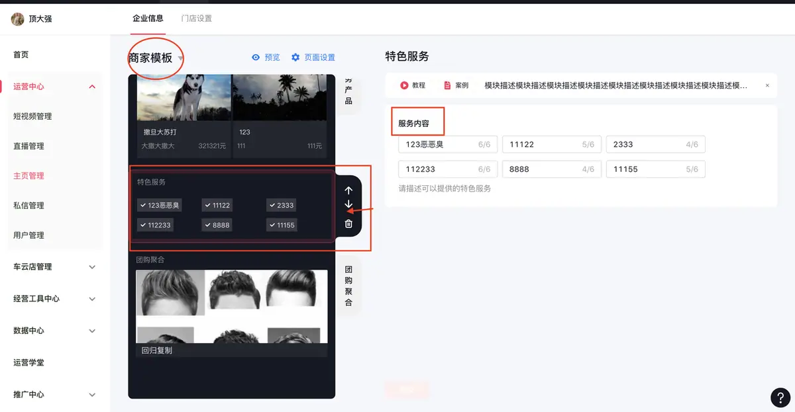The width and height of the screenshot is (795, 412).
Task: Click the 案例 link label
Action: (462, 85)
